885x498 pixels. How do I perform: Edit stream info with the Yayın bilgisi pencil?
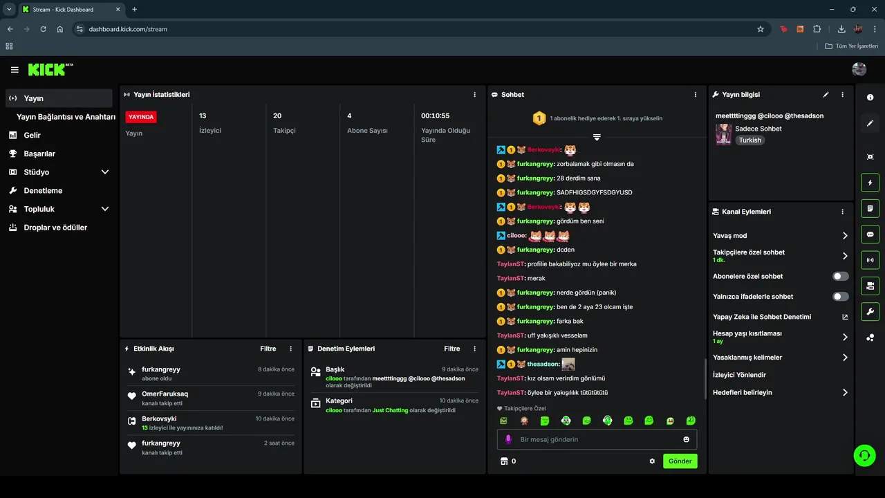(x=826, y=95)
